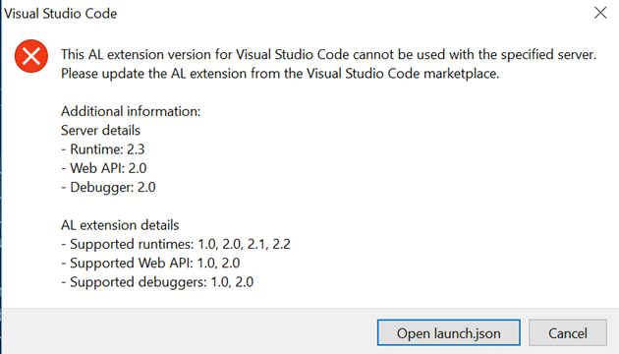The width and height of the screenshot is (619, 354).
Task: Close the Visual Studio Code dialog
Action: click(x=600, y=13)
